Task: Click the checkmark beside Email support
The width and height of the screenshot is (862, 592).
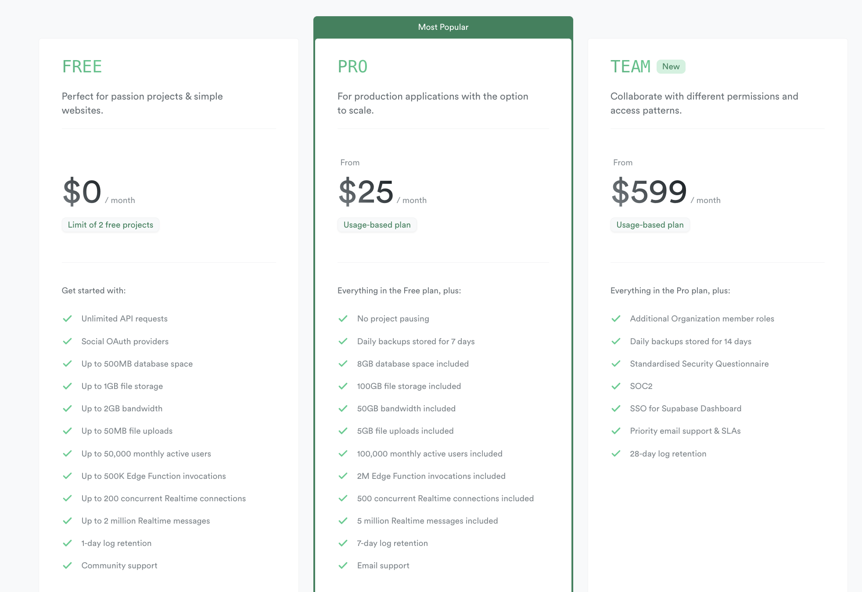Action: coord(343,565)
